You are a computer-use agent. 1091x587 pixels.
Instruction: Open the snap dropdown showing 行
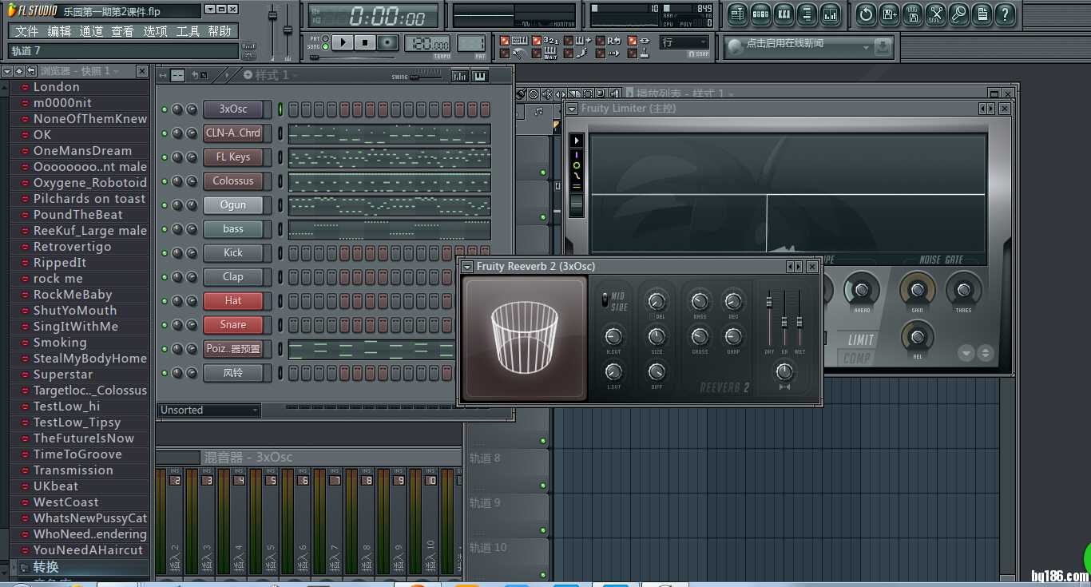684,42
